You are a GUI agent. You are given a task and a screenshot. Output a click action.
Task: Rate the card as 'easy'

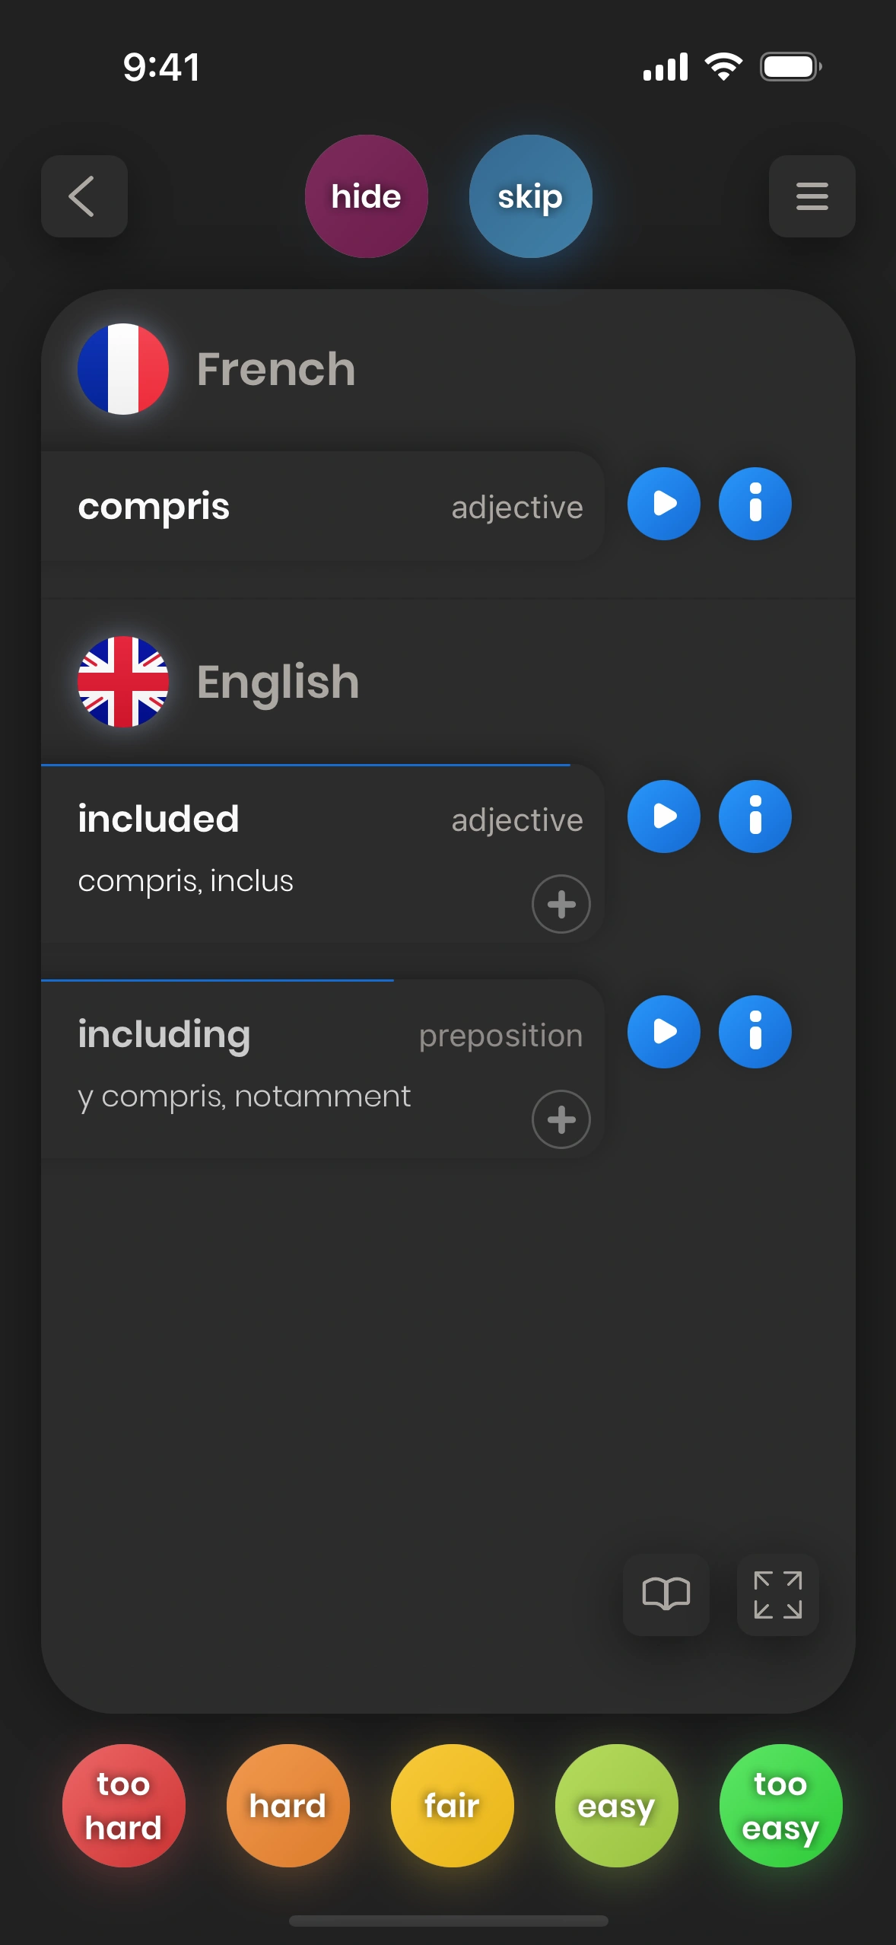(616, 1805)
